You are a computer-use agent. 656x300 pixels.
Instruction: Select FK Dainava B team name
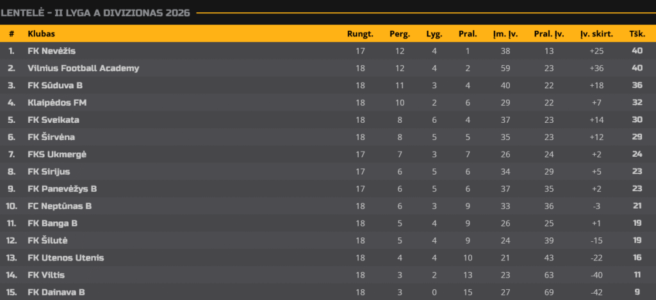[x=56, y=292]
